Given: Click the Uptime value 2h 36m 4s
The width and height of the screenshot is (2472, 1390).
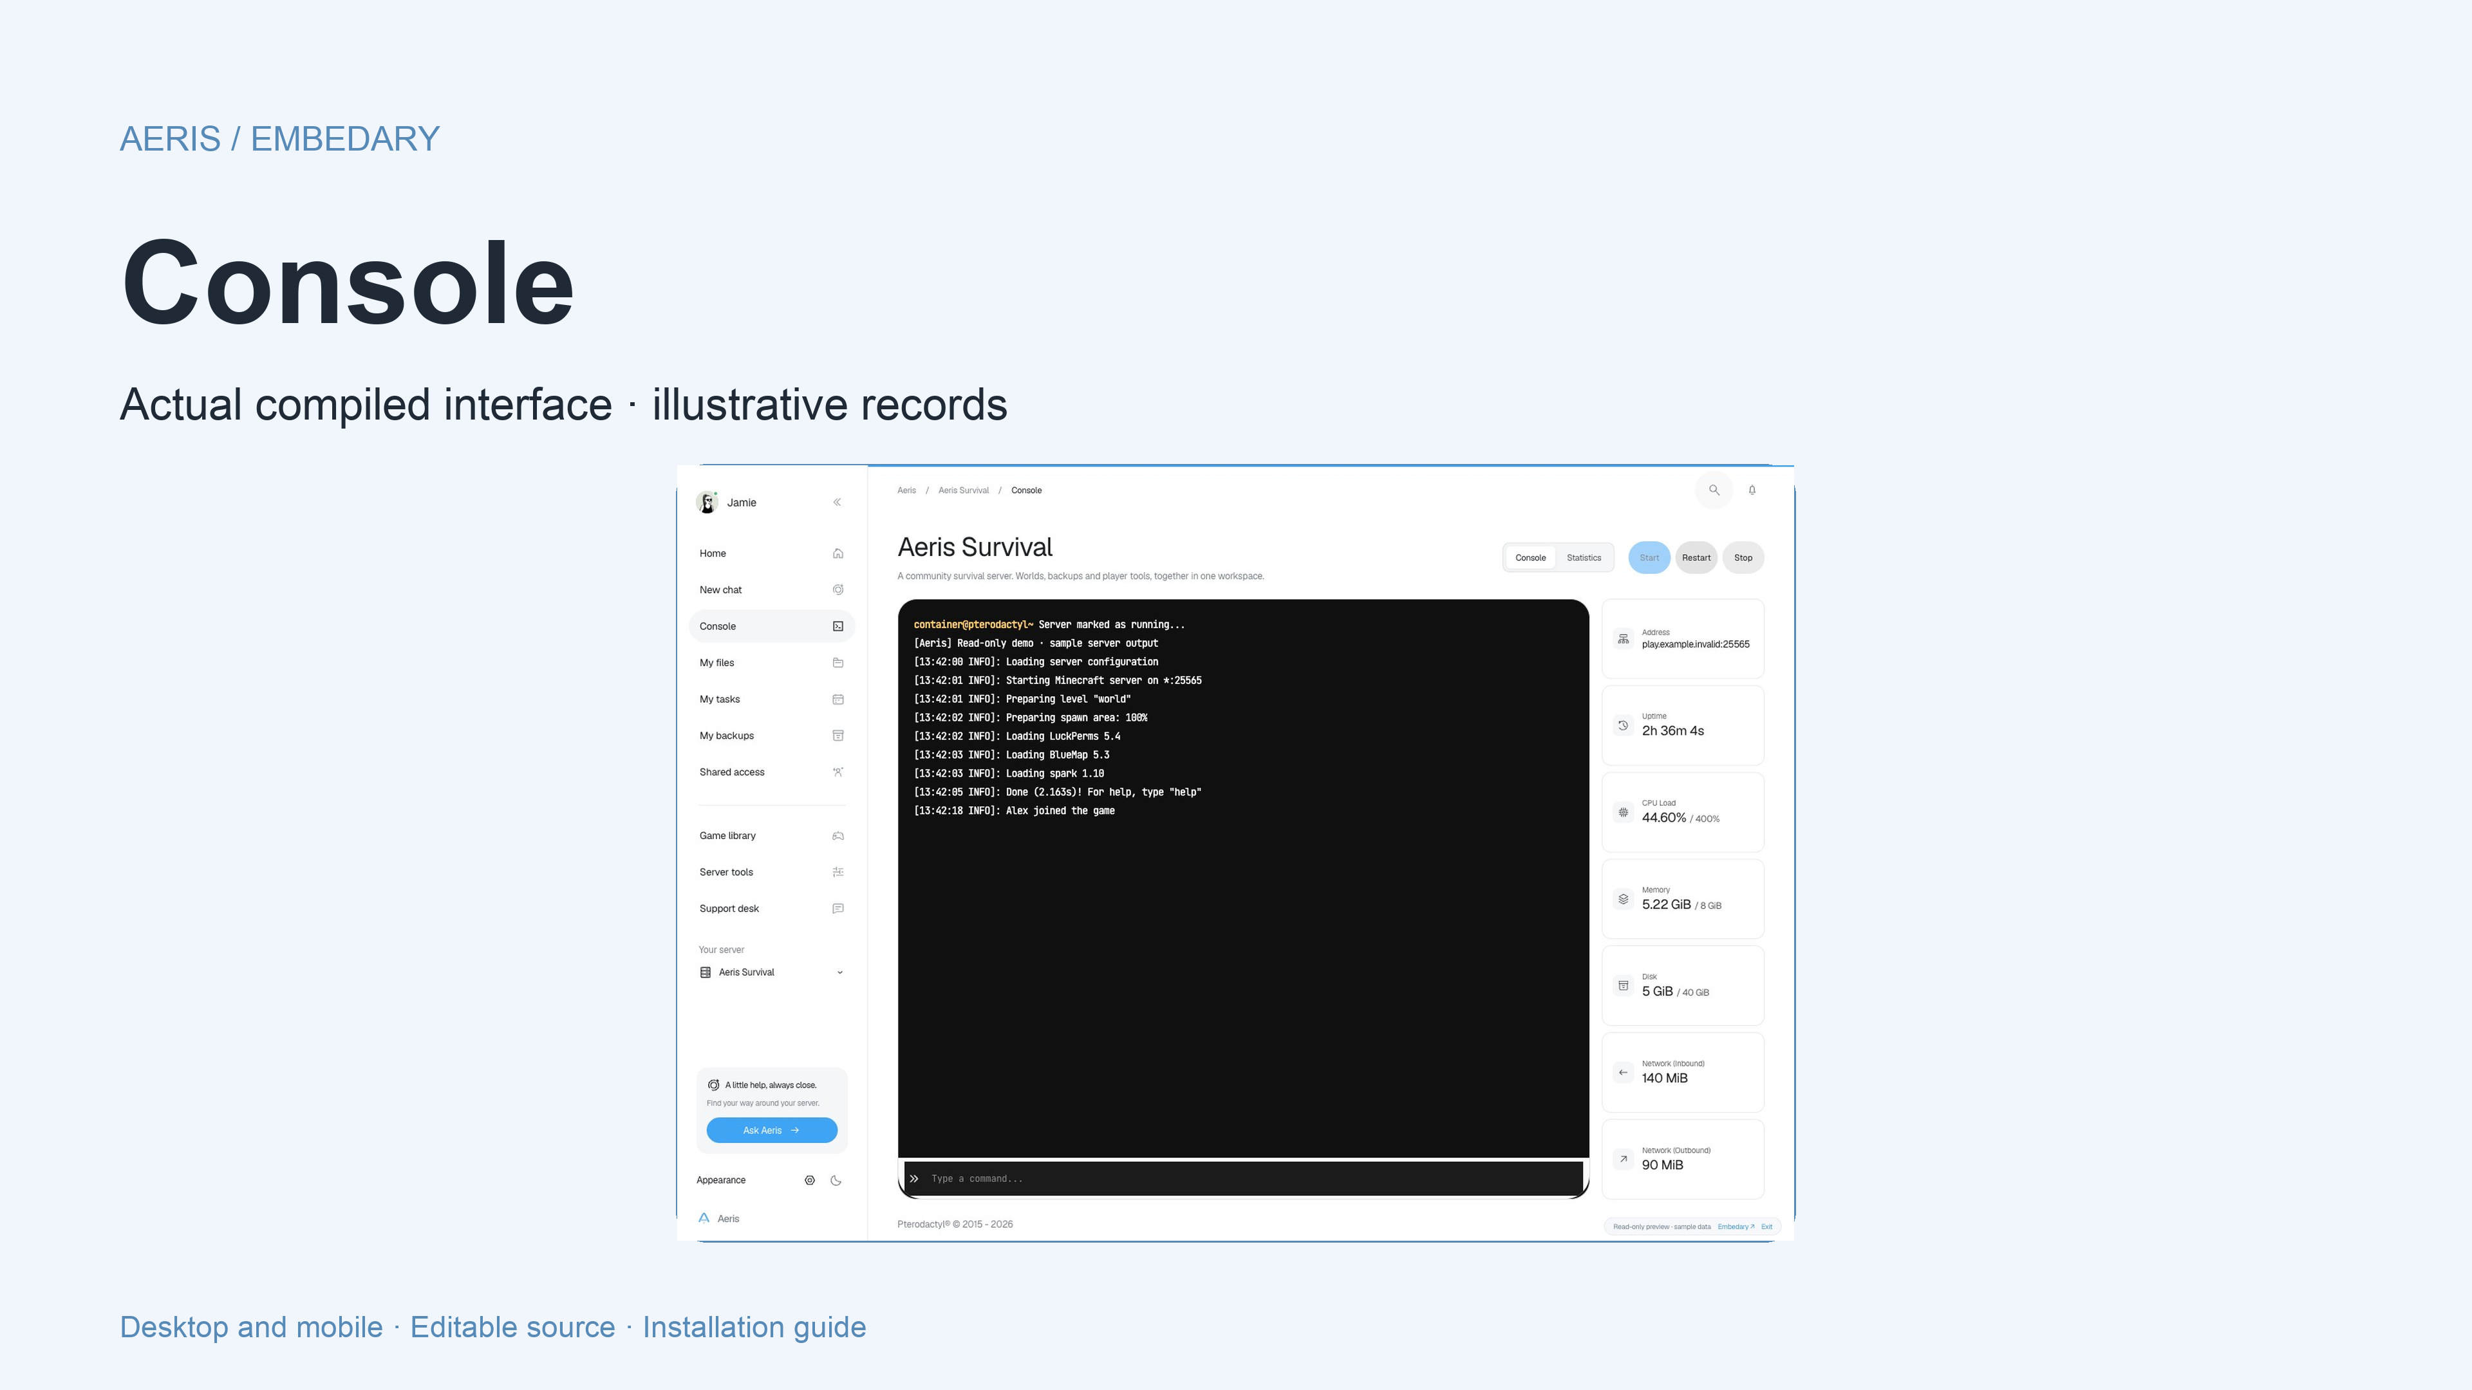Looking at the screenshot, I should point(1672,731).
